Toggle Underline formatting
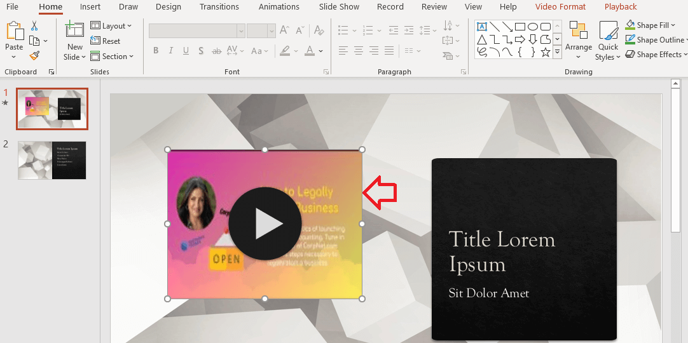This screenshot has height=343, width=688. tap(186, 51)
